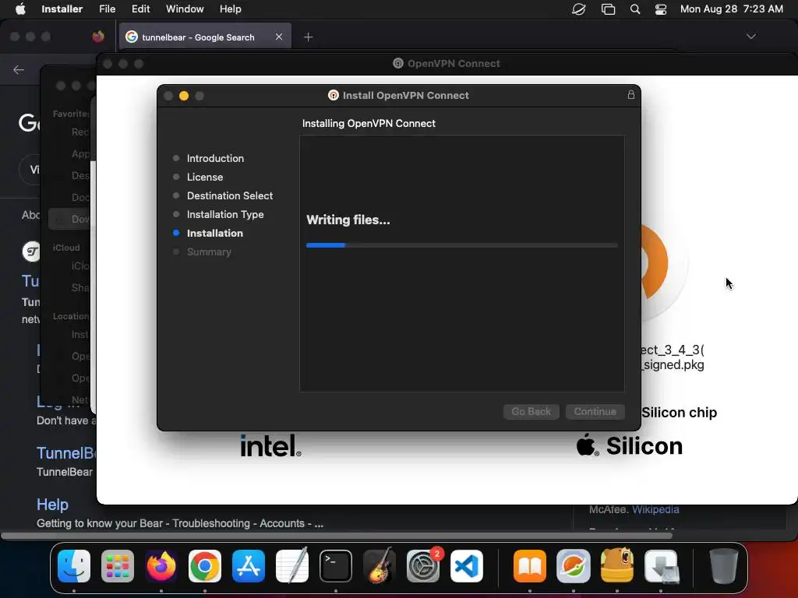This screenshot has height=598, width=798.
Task: Launch Google Chrome from the Dock
Action: 205,565
